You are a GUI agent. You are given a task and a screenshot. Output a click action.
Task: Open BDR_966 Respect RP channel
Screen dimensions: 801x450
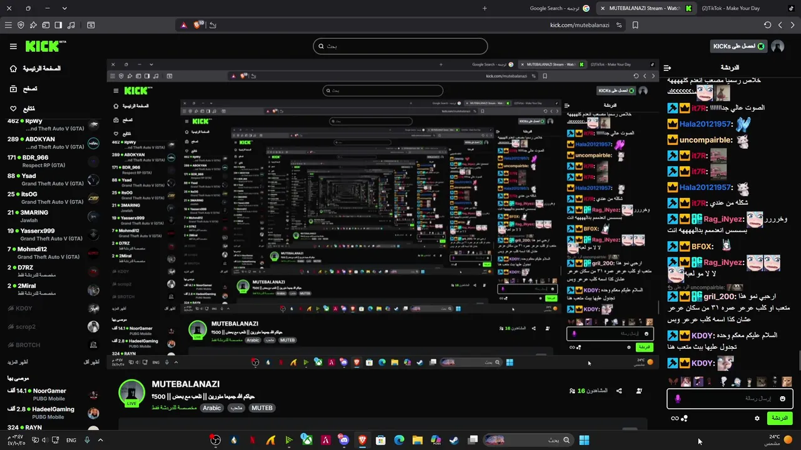coord(53,161)
